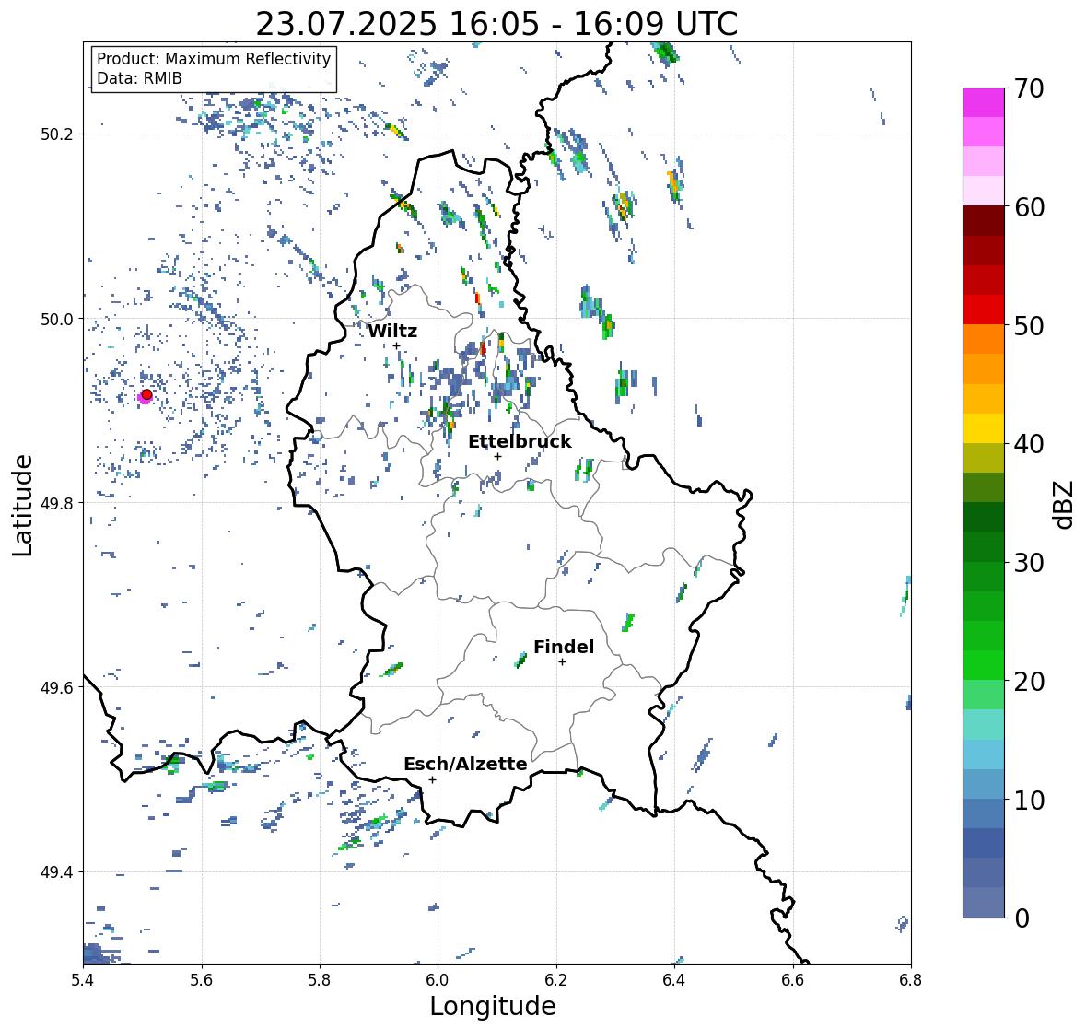The width and height of the screenshot is (1086, 1029).
Task: Click the 5.6 longitude tick label
Action: click(202, 980)
